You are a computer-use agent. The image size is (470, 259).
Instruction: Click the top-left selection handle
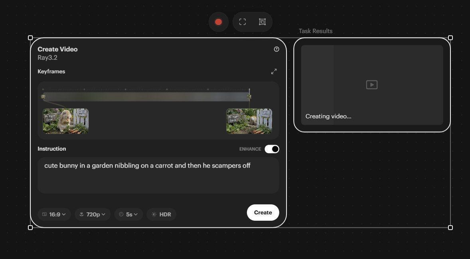[30, 38]
